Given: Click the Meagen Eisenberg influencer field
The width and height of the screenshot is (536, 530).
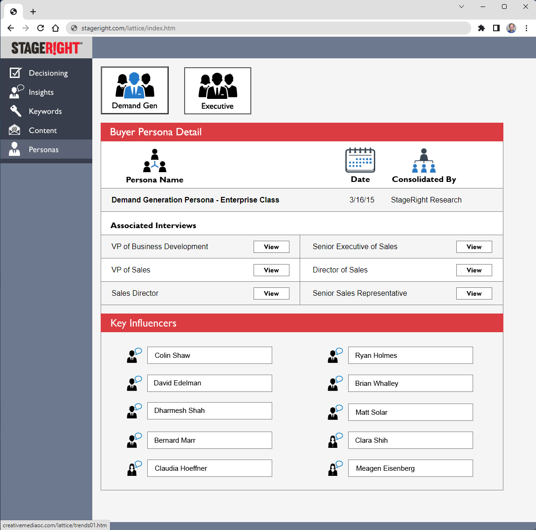Looking at the screenshot, I should click(411, 468).
